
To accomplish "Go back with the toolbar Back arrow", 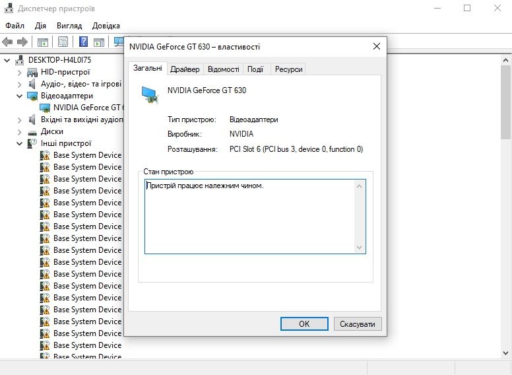I will click(7, 42).
